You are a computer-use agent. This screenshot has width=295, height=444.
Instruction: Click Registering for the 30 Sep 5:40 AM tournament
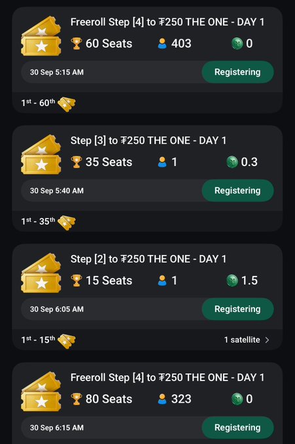tap(237, 190)
